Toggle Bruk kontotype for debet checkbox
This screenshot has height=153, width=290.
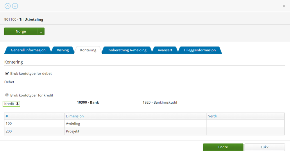7,73
